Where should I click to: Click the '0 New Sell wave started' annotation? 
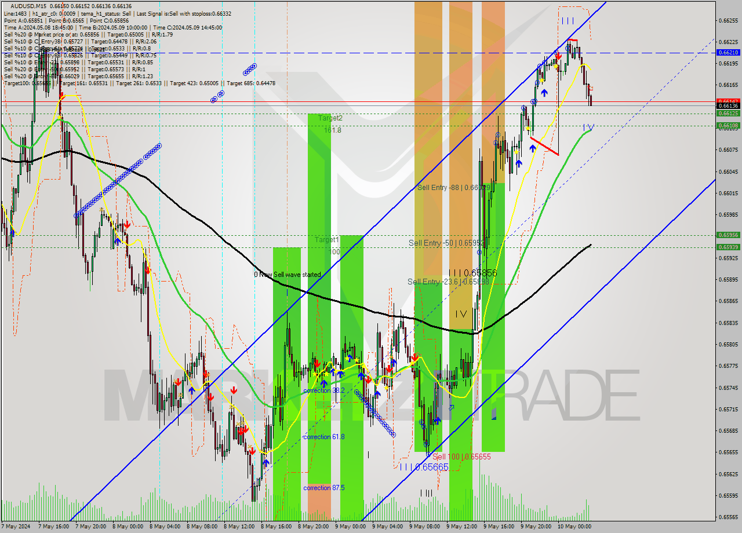[x=287, y=275]
